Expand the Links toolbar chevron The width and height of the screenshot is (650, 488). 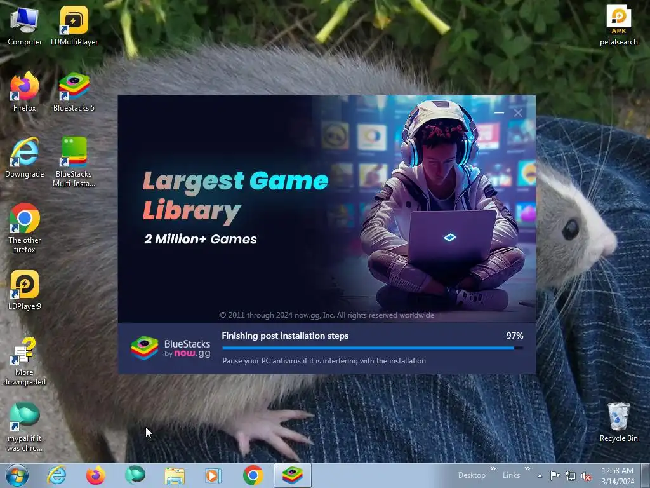[527, 468]
